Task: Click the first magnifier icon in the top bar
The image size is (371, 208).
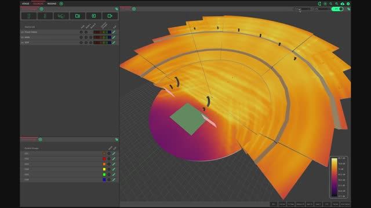Action: point(331,3)
